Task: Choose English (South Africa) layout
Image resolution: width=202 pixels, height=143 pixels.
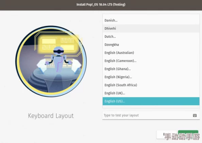Action: (x=151, y=85)
